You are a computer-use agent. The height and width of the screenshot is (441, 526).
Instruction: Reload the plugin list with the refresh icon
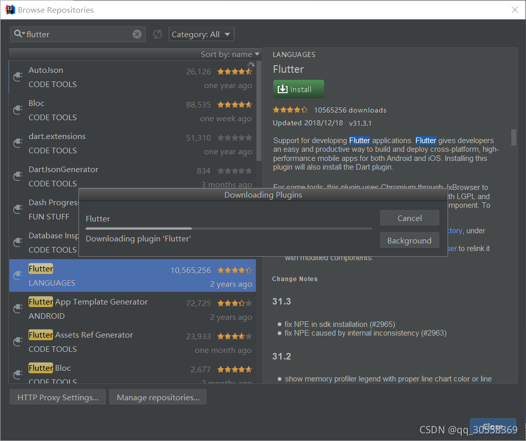(157, 34)
